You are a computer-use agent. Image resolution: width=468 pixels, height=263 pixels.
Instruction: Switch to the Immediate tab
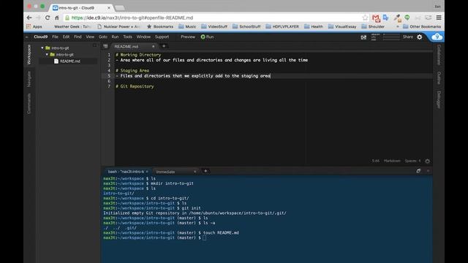(x=166, y=172)
